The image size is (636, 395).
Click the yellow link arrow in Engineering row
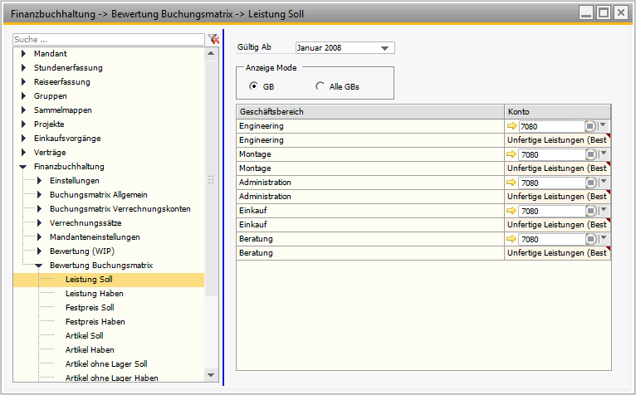511,126
